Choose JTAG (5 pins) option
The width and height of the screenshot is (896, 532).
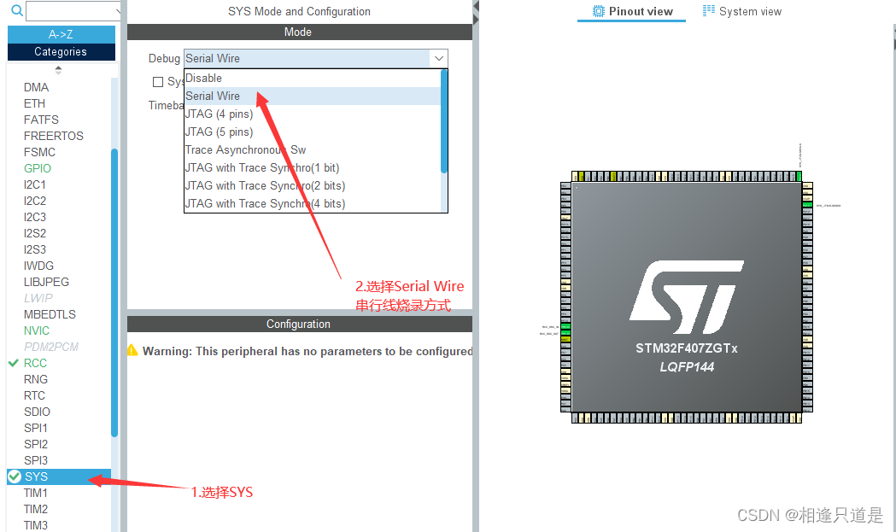[x=313, y=132]
